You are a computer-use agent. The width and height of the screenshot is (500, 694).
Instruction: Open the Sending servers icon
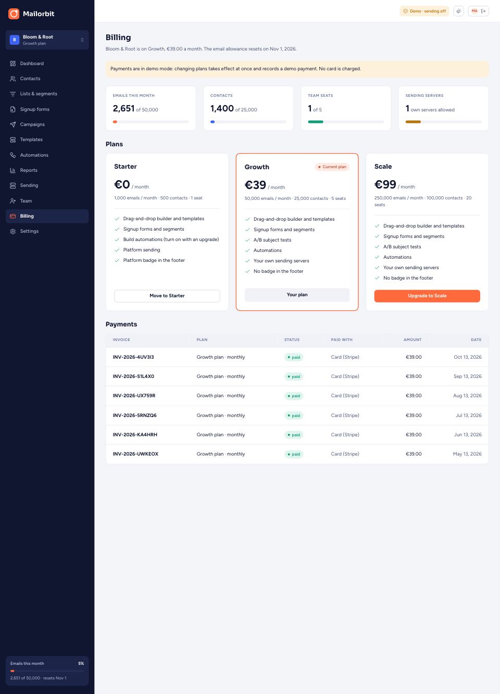(x=13, y=185)
